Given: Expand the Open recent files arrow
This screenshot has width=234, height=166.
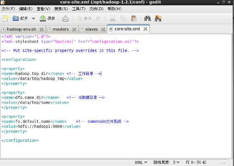Looking at the screenshot, I should click(33, 18).
